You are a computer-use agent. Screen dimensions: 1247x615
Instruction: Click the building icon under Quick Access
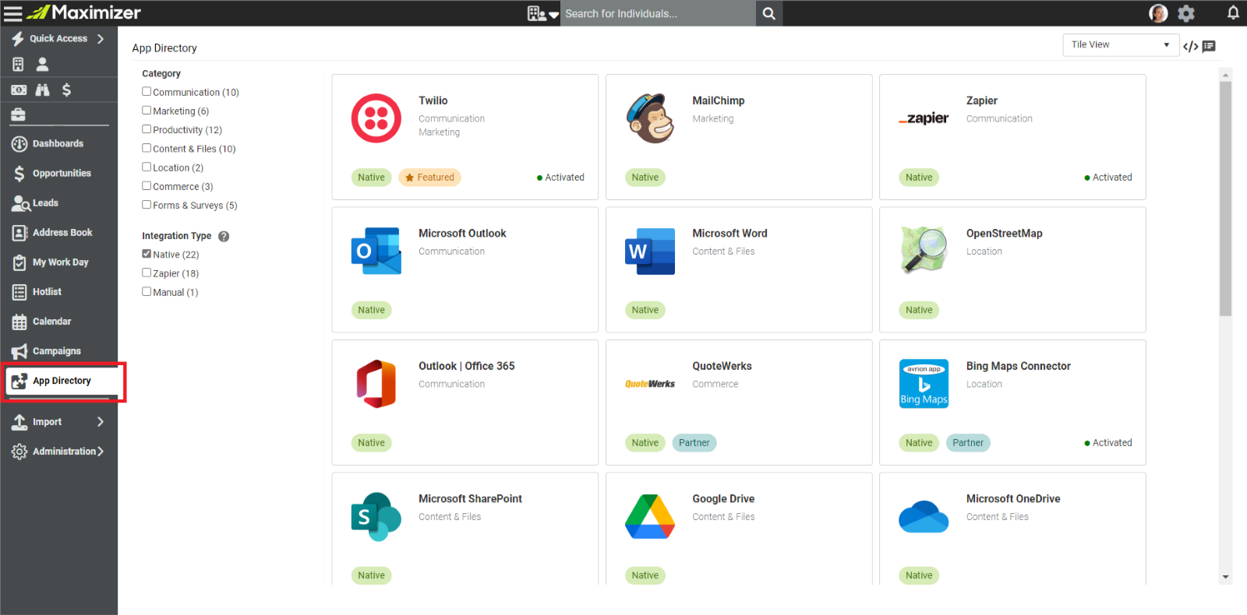tap(18, 65)
